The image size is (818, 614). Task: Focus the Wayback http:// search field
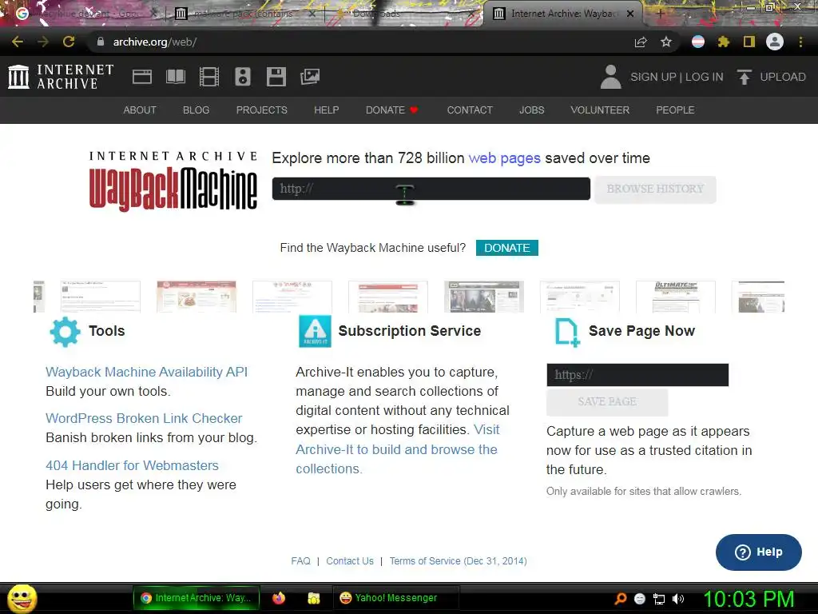point(431,189)
